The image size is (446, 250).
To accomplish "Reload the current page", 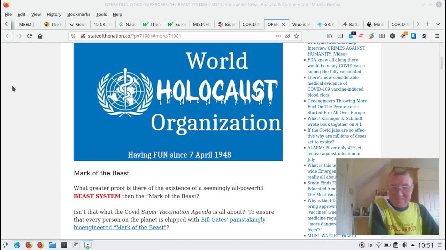I will coord(30,36).
